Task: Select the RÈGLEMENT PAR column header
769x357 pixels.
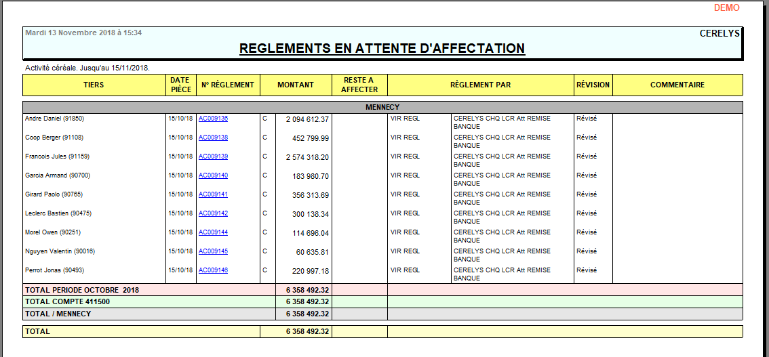Action: (480, 85)
